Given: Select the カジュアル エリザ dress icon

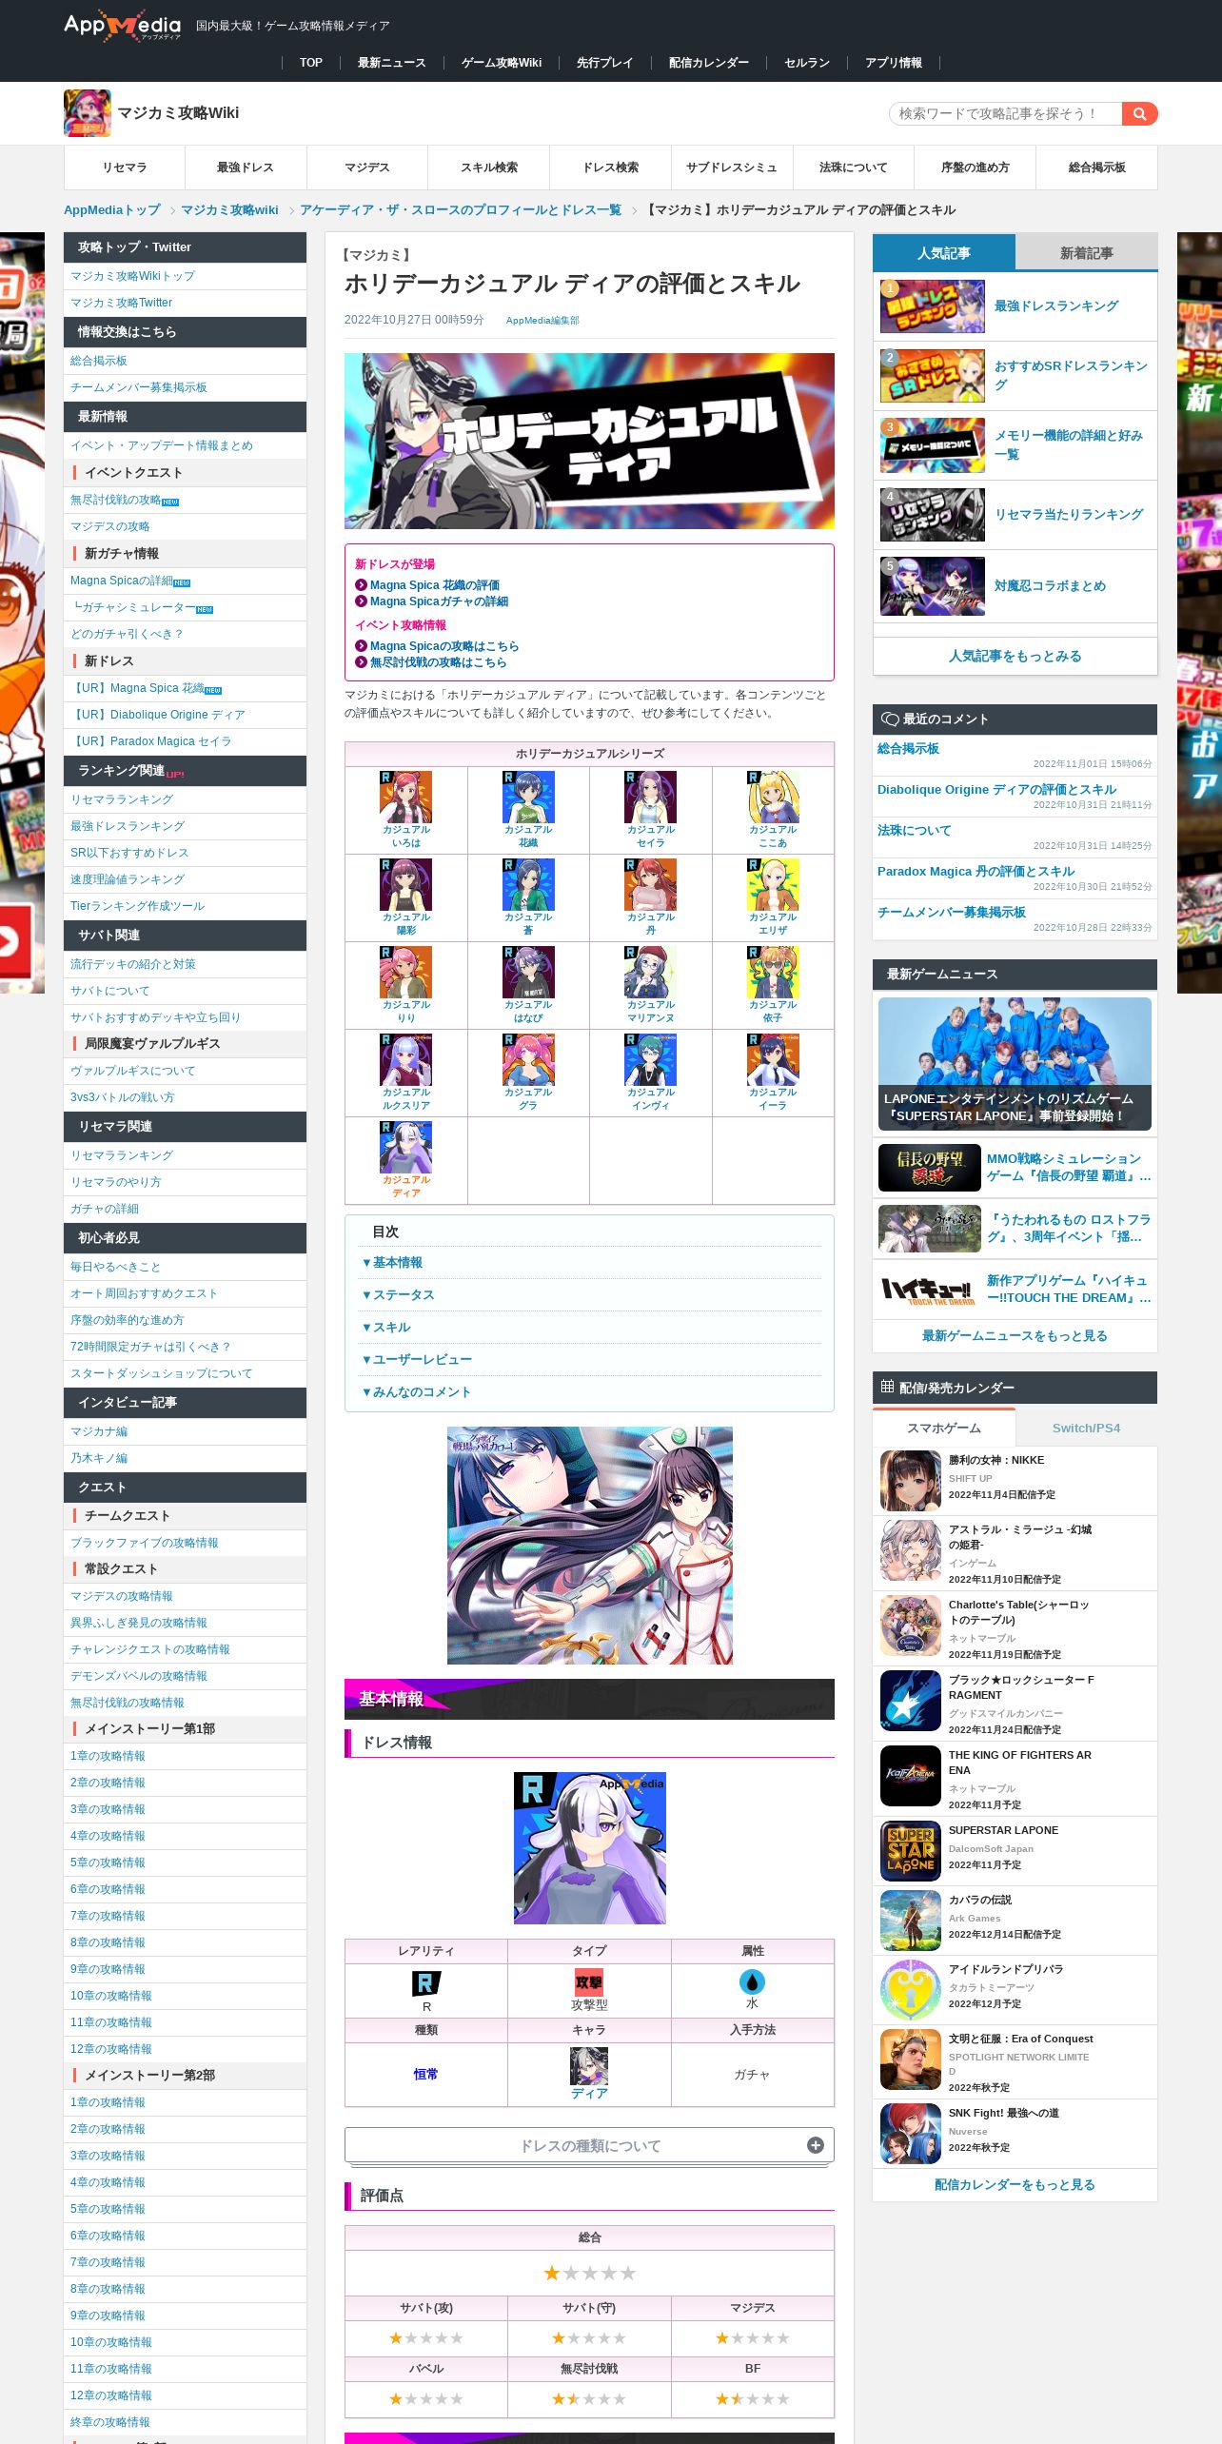Looking at the screenshot, I should [773, 884].
